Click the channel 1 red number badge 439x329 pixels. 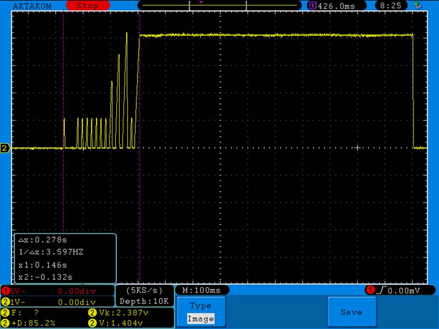tap(5, 291)
